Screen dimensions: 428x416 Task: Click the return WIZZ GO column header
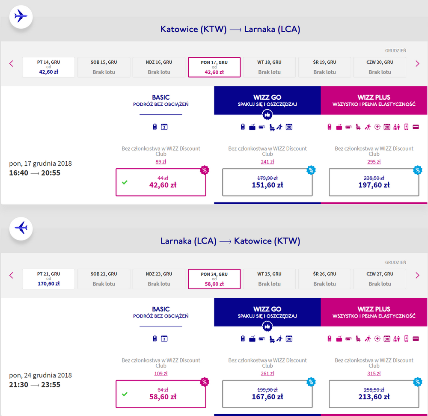tap(267, 312)
